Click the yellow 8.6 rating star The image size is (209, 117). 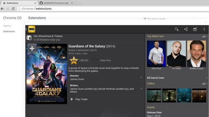point(74,60)
